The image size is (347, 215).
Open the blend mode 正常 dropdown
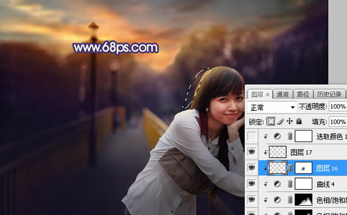(272, 108)
